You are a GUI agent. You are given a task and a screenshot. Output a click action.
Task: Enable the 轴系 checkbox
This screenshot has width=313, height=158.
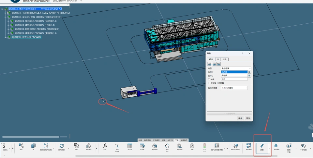(x=209, y=79)
